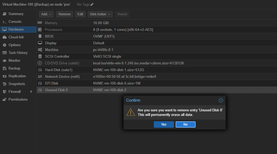
Task: Select the Memory 16.00 GiB value
Action: 101,23
